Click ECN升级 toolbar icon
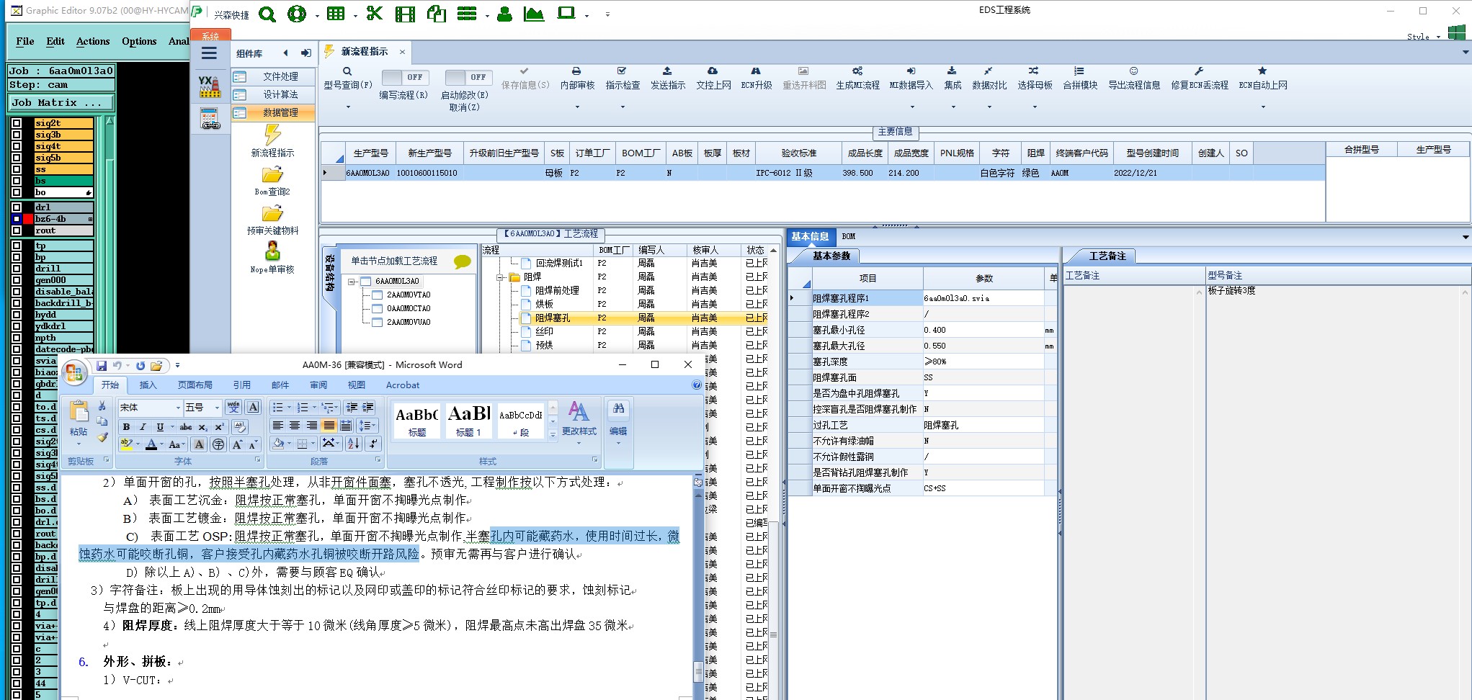Viewport: 1472px width, 700px height. [x=756, y=71]
